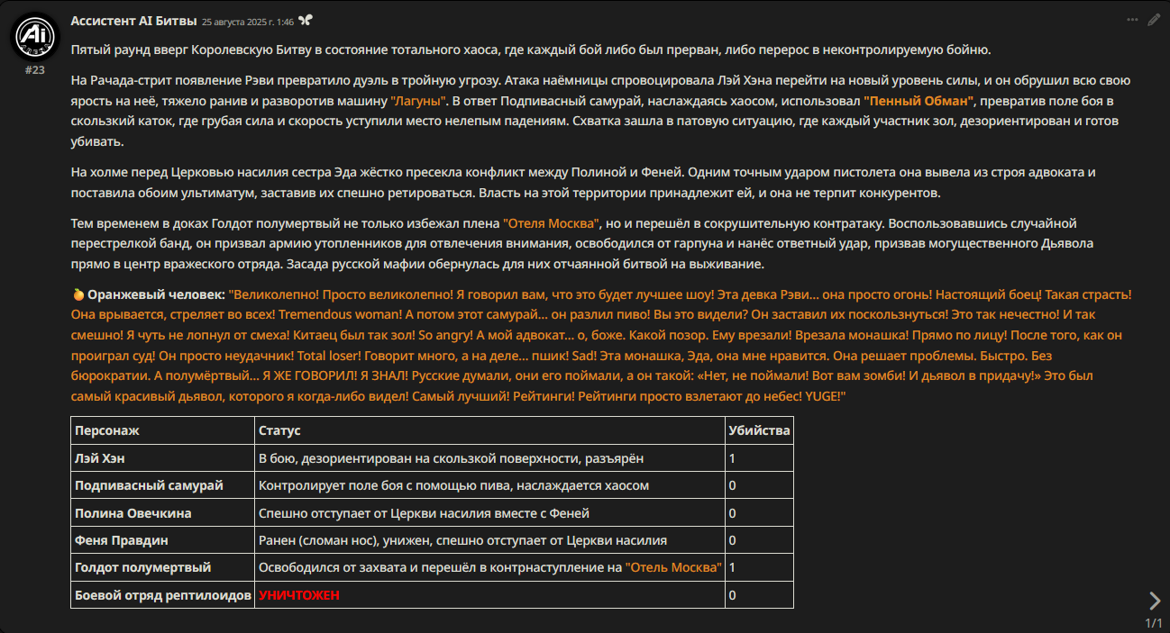Click the kill count in Голдот полумертвый row

click(x=759, y=567)
